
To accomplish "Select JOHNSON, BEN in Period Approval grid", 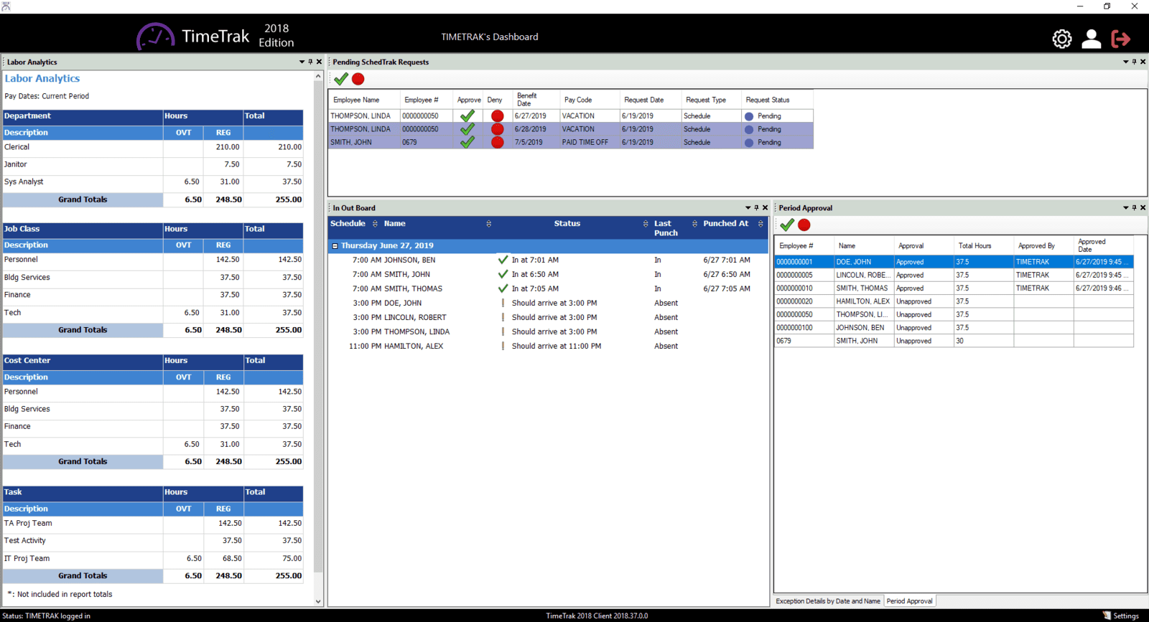I will [x=954, y=328].
